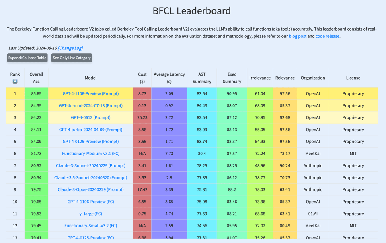Image resolution: width=386 pixels, height=243 pixels.
Task: Toggle See Only Live Category view
Action: 72,58
